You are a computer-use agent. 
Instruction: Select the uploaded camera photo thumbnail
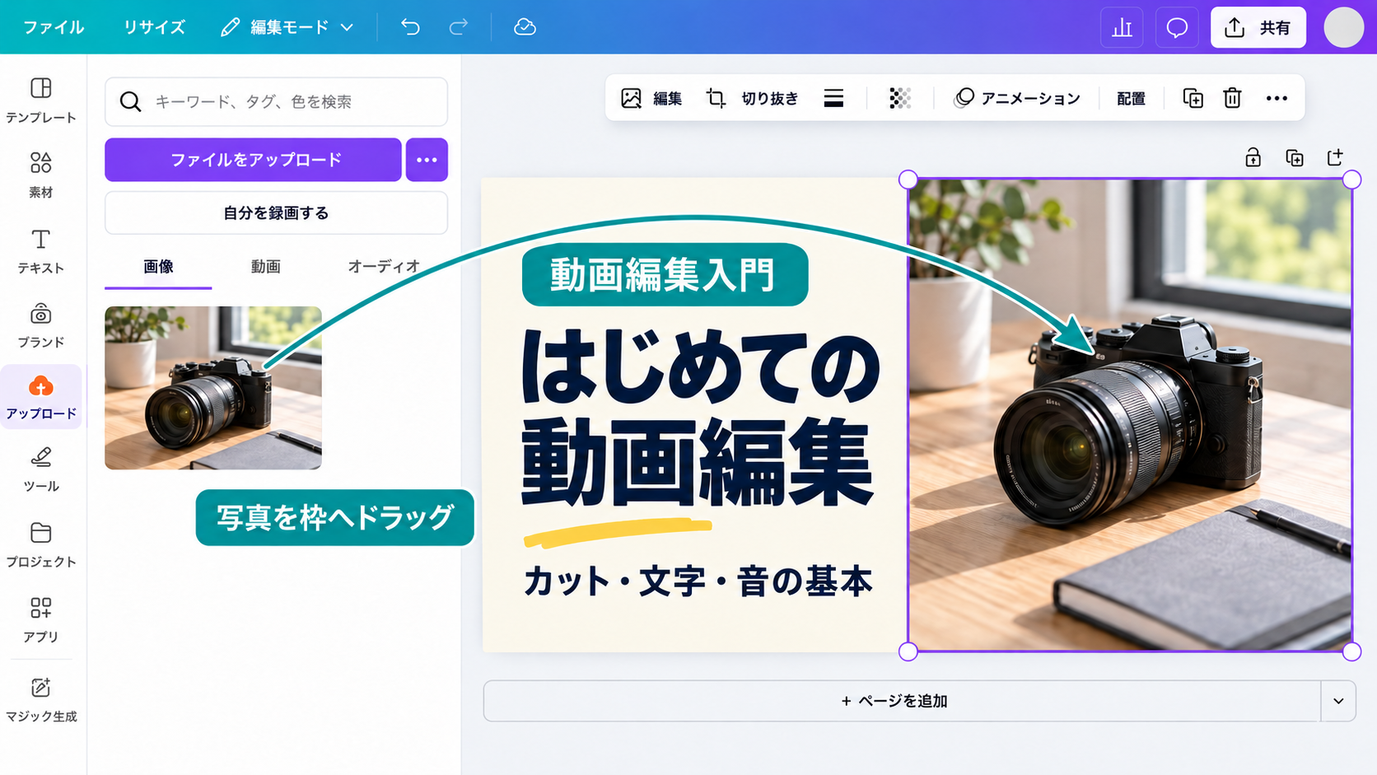213,388
